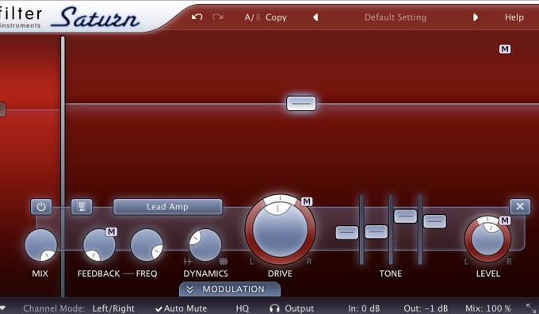This screenshot has height=314, width=539.
Task: Click the redo arrow icon
Action: 218,17
